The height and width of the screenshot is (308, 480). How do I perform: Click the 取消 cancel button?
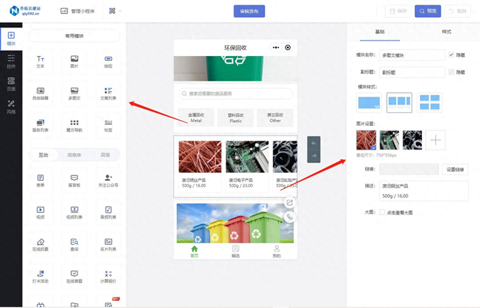[x=458, y=11]
